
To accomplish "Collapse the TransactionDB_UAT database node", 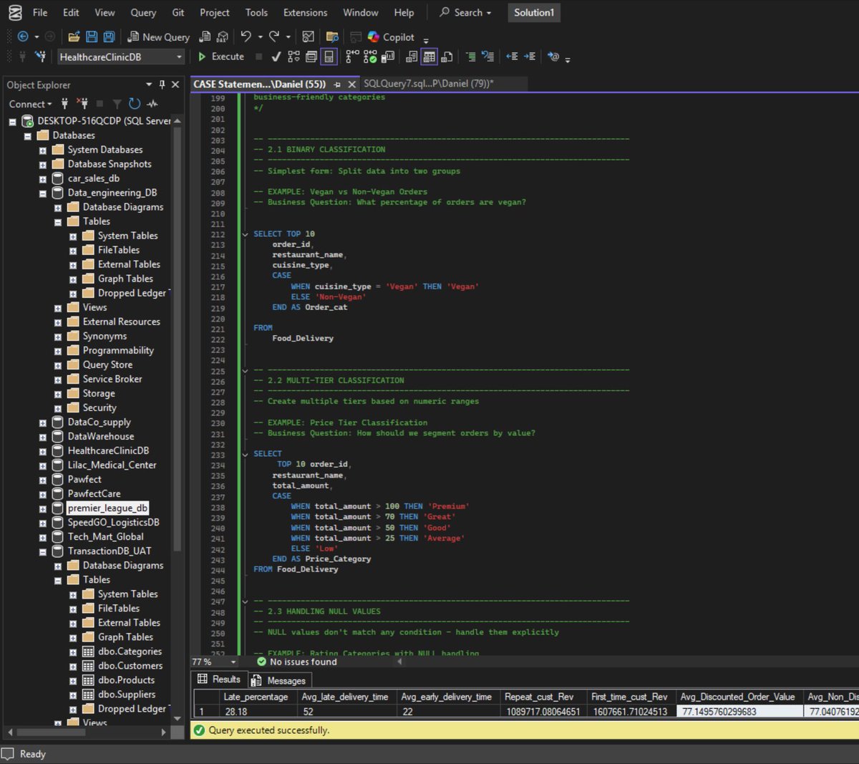I will tap(42, 551).
